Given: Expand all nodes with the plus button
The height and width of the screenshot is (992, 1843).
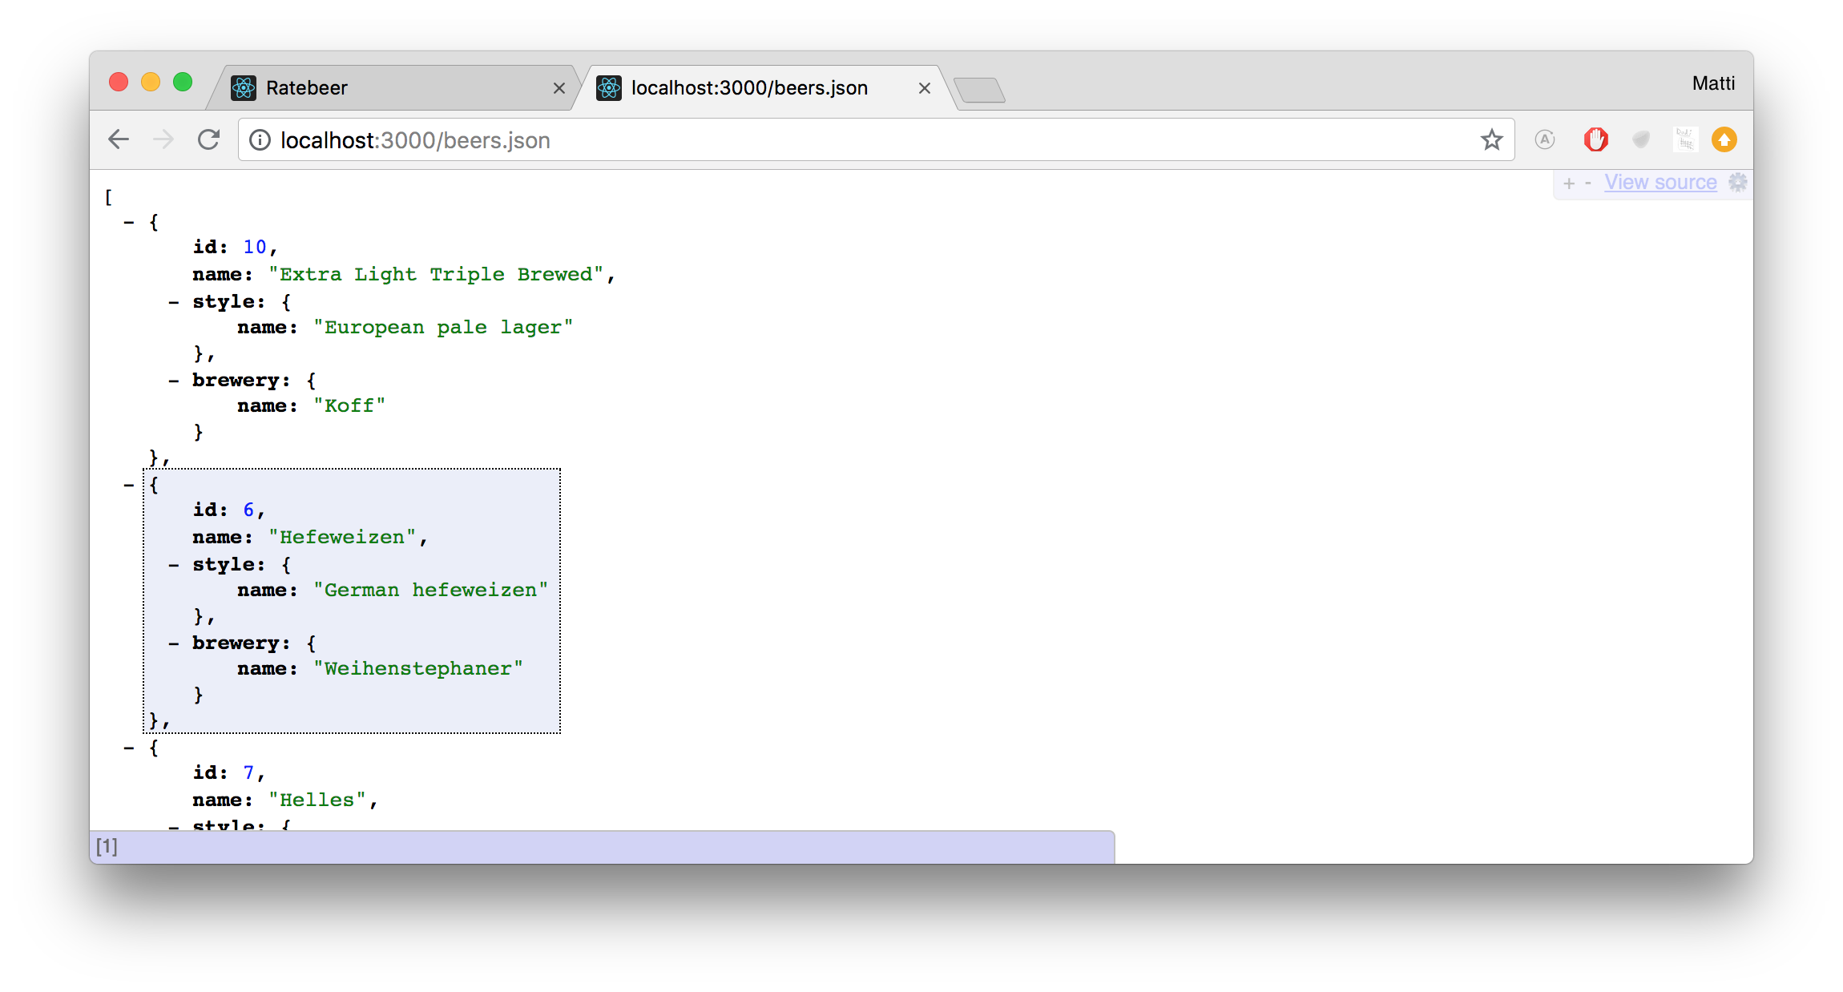Looking at the screenshot, I should [1569, 183].
